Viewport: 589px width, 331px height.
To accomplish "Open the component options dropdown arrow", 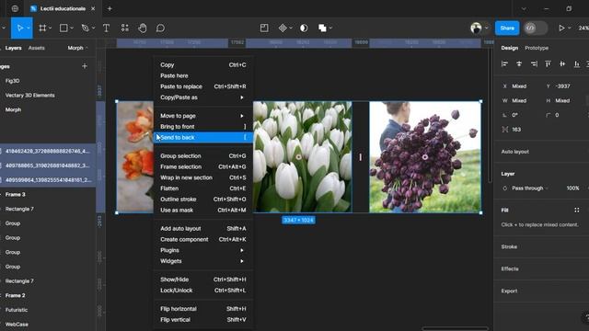I will point(291,29).
